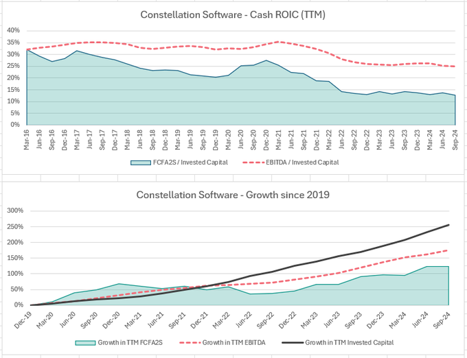Click the Mar-17 date label on ROIC chart
The width and height of the screenshot is (467, 358).
coord(77,140)
